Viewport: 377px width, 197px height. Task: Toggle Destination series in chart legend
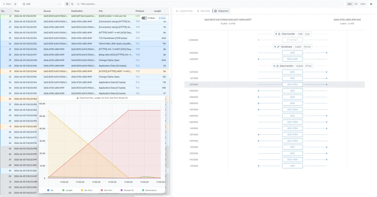[x=149, y=190]
